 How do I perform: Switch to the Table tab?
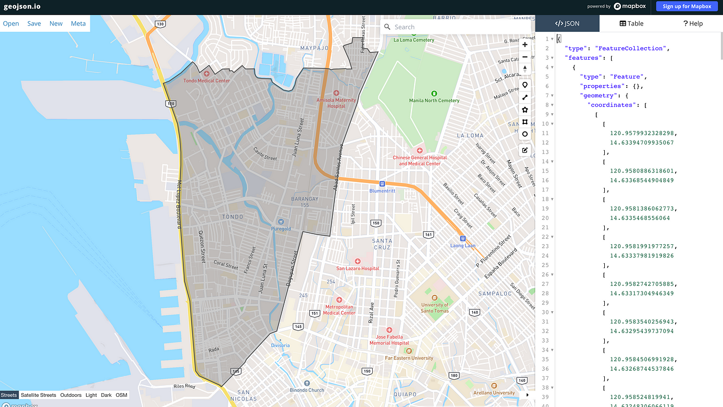tap(631, 23)
